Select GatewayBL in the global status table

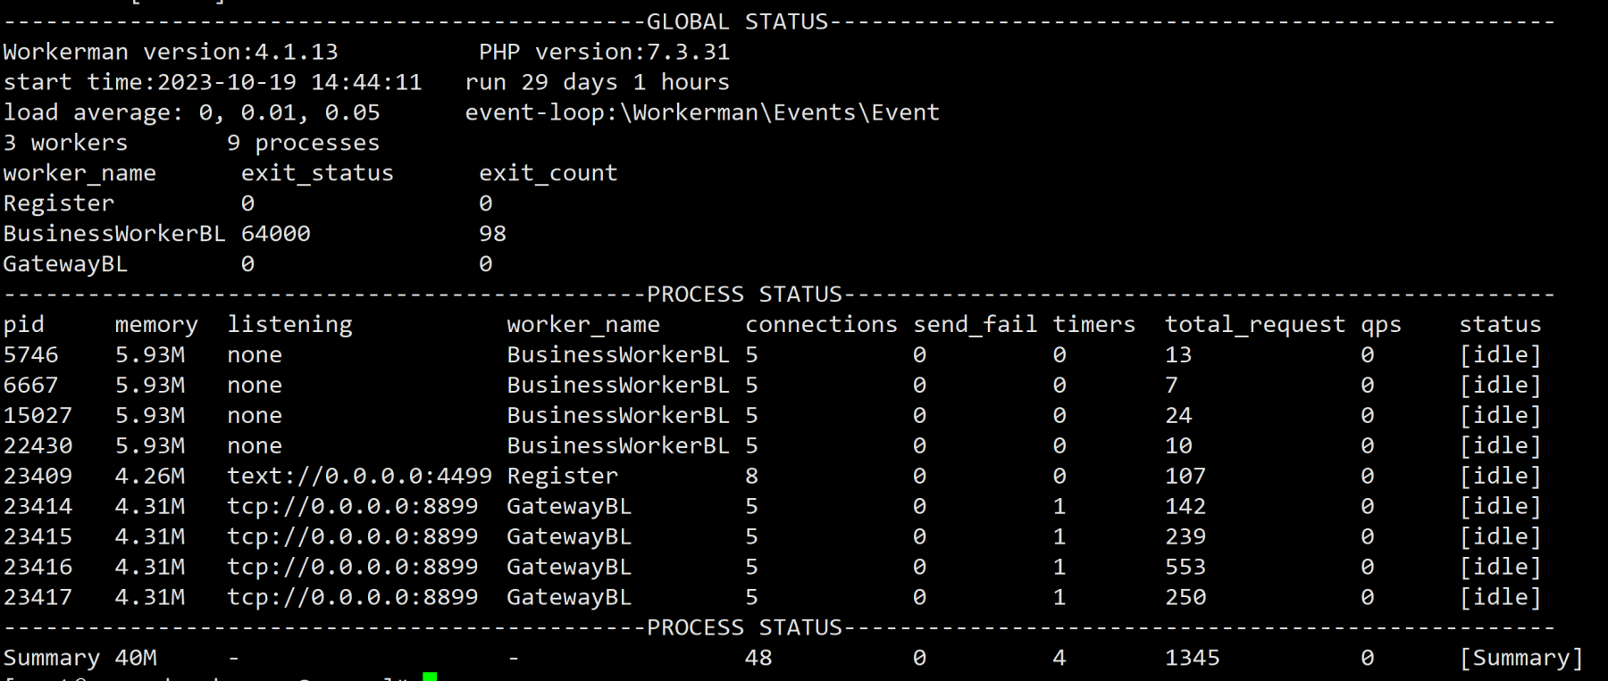[x=65, y=264]
